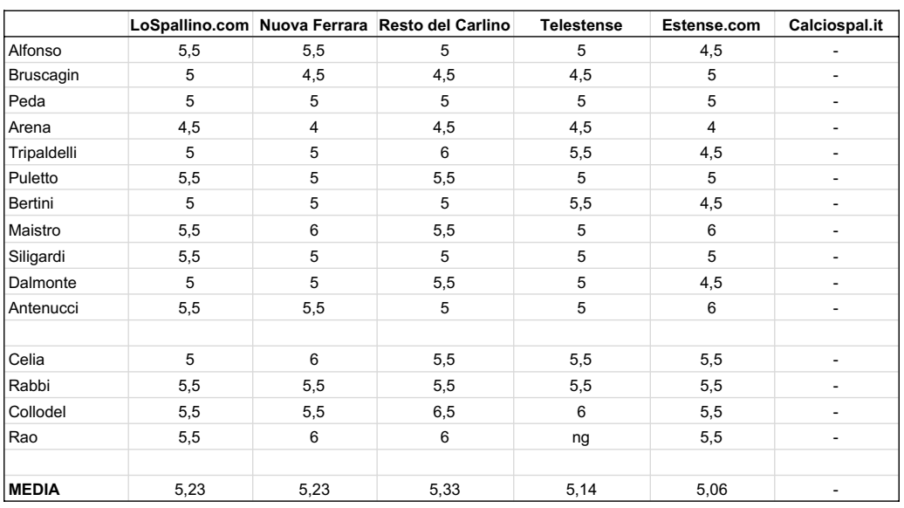Select the Calciospal.it column header
Screen dimensions: 904x508
pyautogui.click(x=836, y=25)
